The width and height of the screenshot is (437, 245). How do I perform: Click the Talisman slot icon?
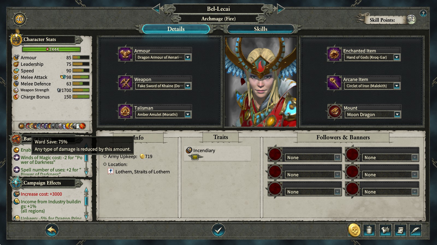pyautogui.click(x=125, y=111)
